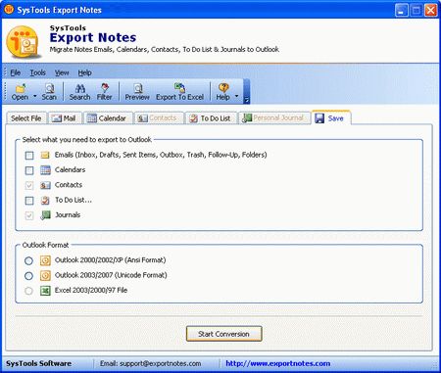Tick the To Do List checkbox

29,201
